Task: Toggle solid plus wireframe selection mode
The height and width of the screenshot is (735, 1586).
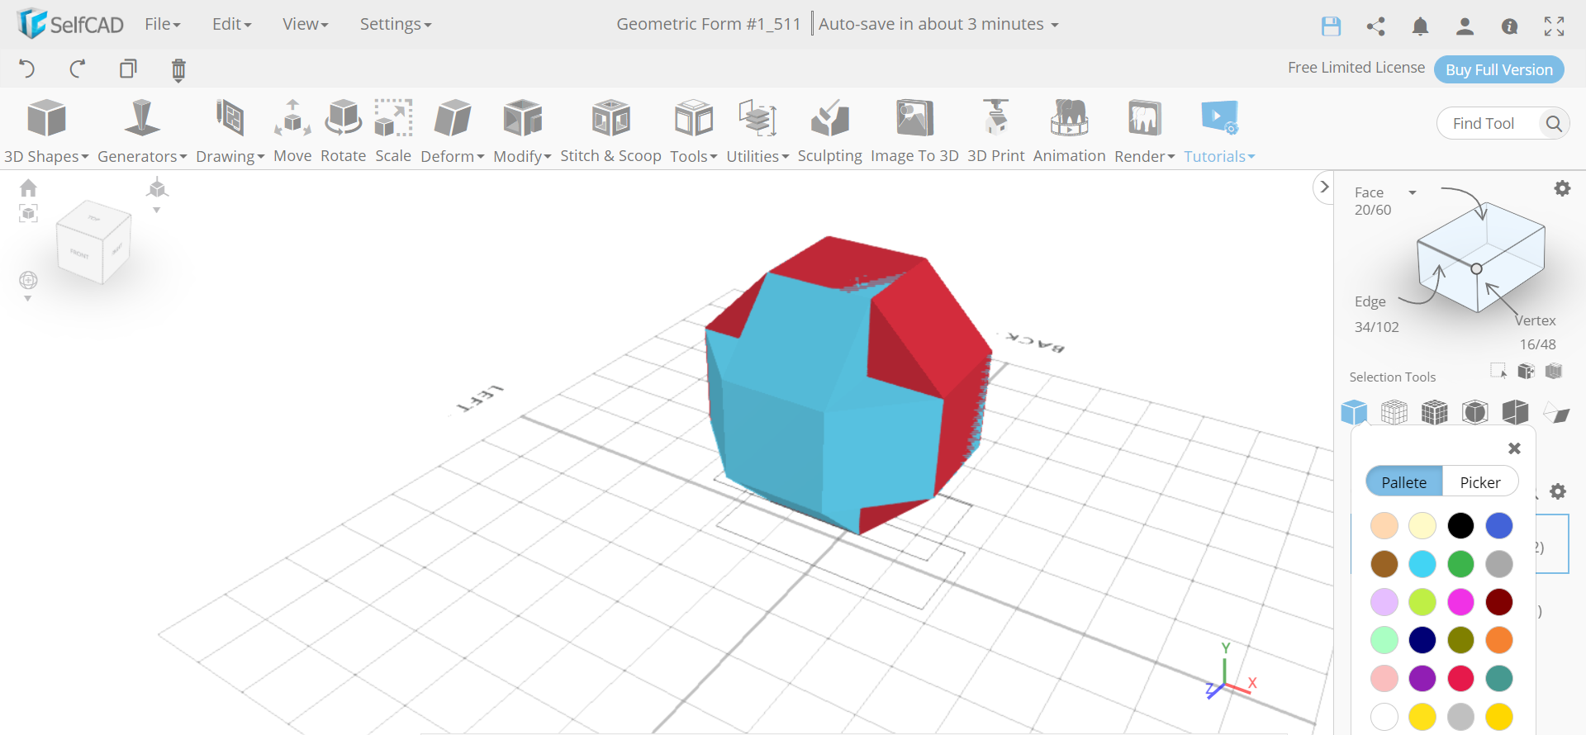Action: (1435, 411)
